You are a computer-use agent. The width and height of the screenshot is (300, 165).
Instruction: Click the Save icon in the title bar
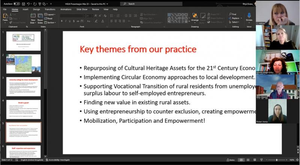coord(23,4)
